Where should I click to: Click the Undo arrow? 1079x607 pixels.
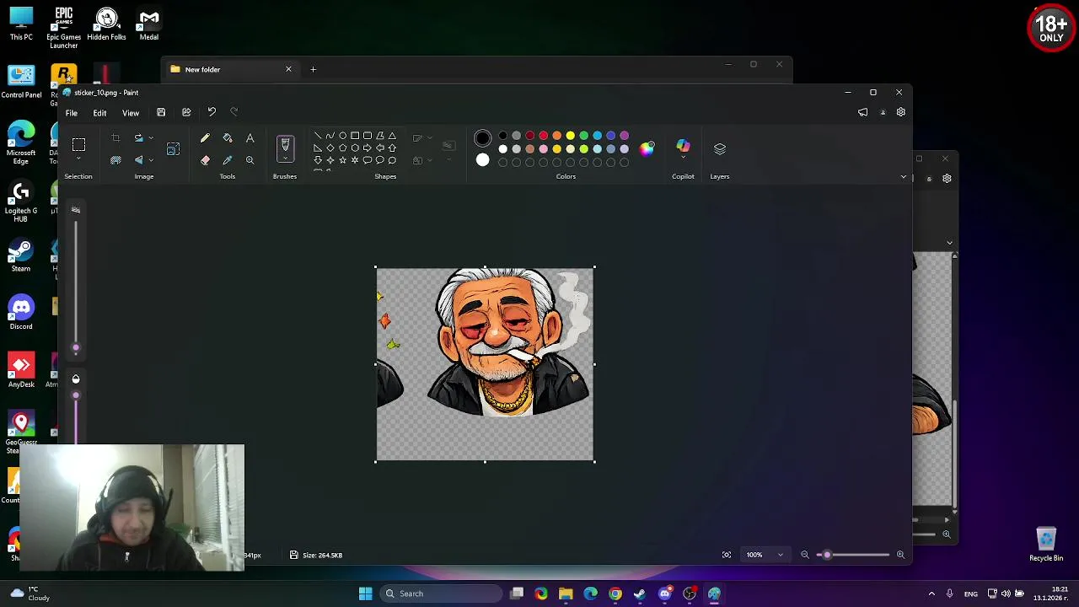[212, 112]
